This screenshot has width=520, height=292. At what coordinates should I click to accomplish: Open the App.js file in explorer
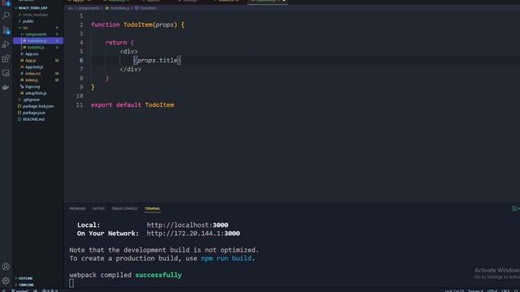(31, 61)
